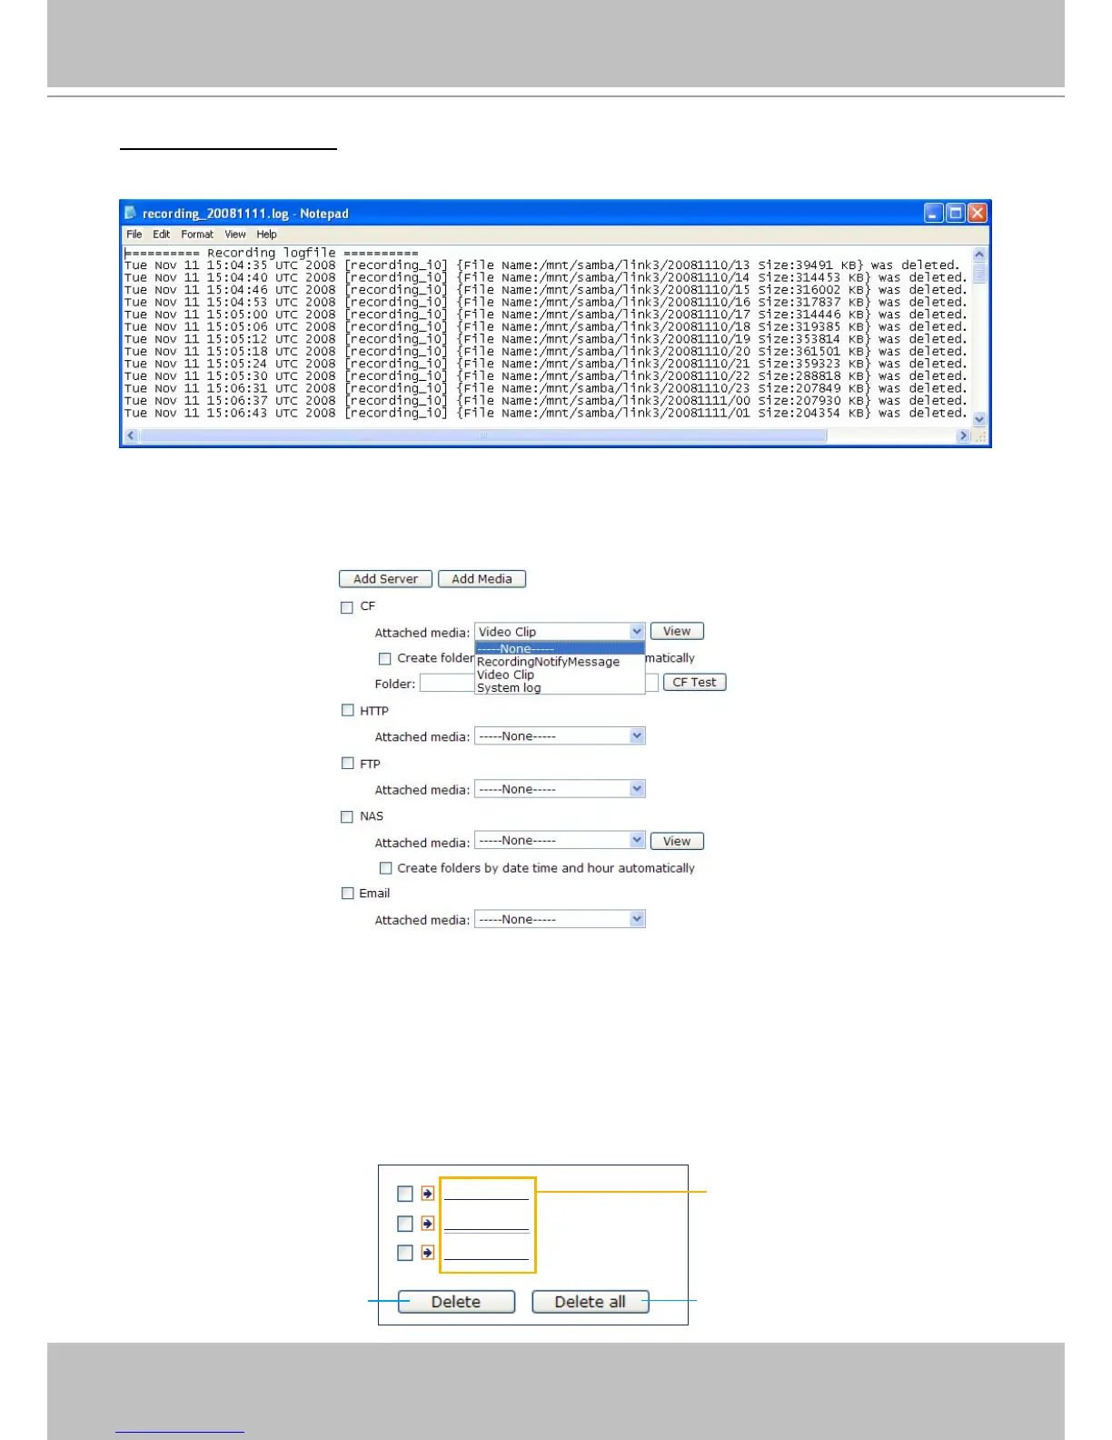1112x1440 pixels.
Task: Tick NAS Create folders by date time checkbox
Action: (x=385, y=868)
